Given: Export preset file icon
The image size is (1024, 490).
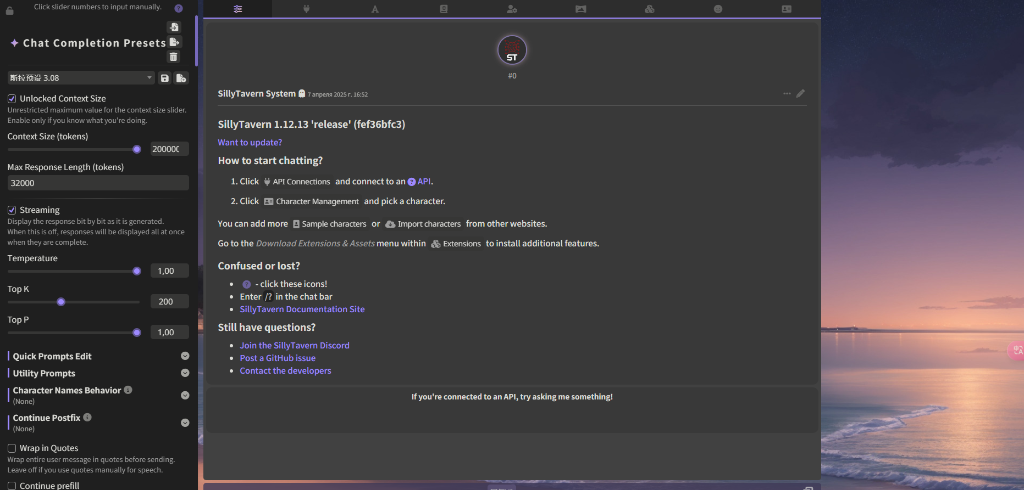Looking at the screenshot, I should 174,42.
